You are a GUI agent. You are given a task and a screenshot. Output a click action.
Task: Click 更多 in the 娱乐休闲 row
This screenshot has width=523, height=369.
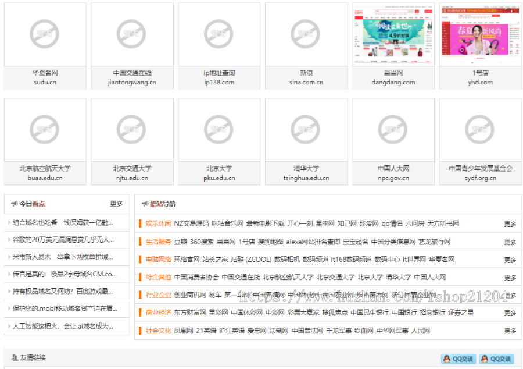click(510, 224)
